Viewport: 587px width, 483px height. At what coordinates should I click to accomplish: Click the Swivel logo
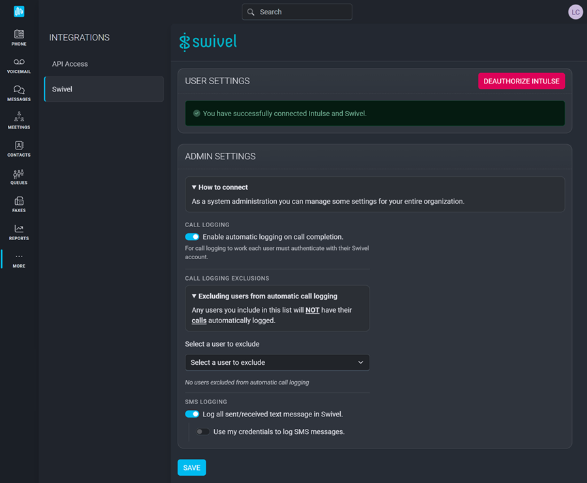(208, 42)
